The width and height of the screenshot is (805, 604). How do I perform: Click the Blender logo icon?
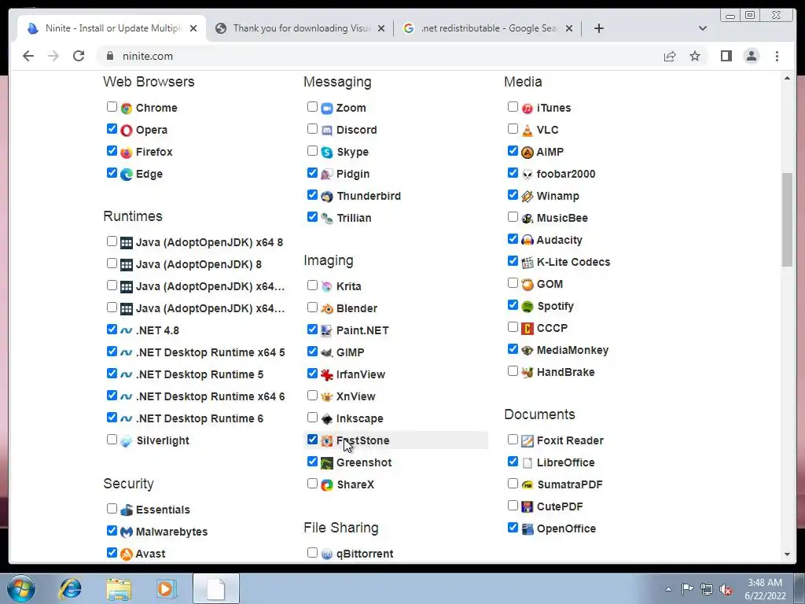click(x=327, y=308)
